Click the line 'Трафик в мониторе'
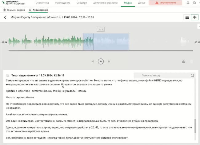 tap(46, 91)
